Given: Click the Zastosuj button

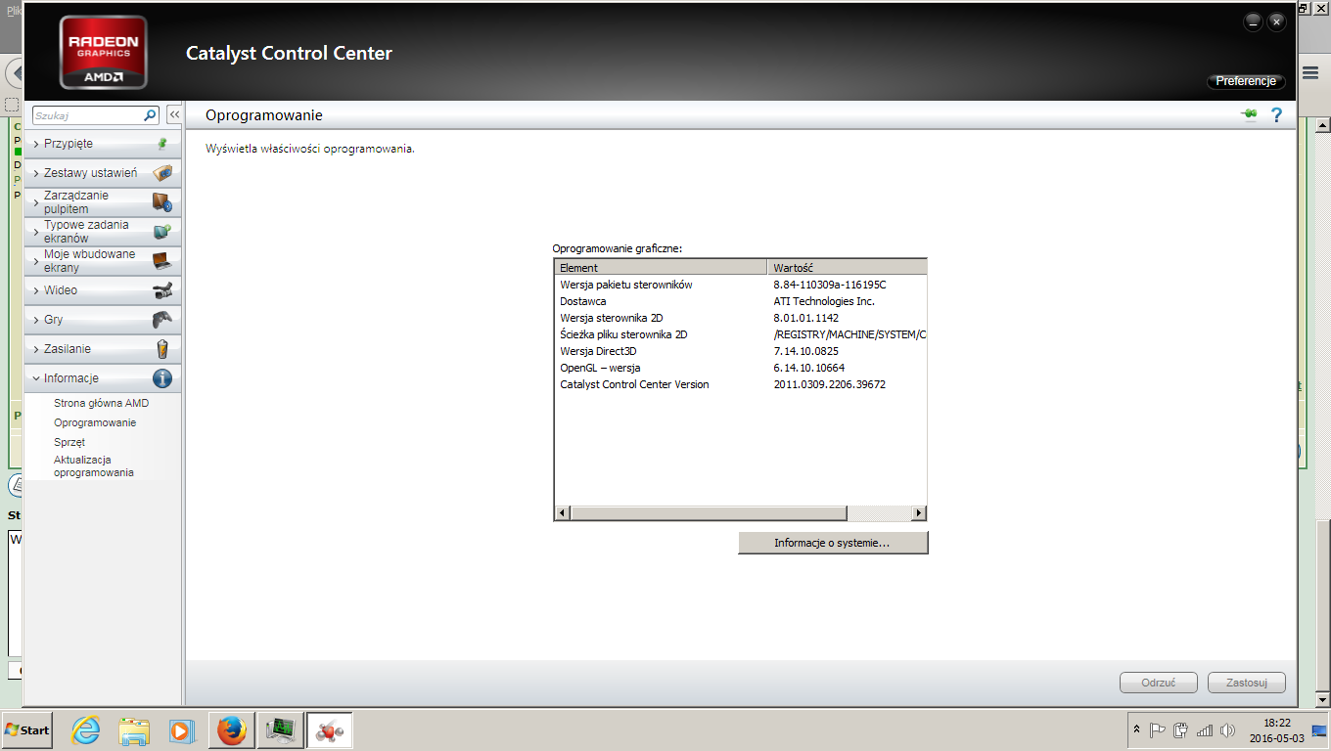Looking at the screenshot, I should click(1247, 683).
